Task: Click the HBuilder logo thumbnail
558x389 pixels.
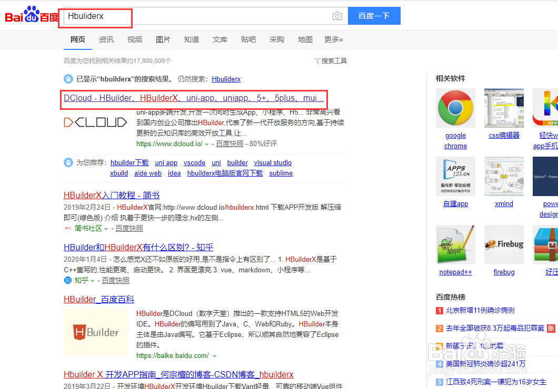Action: (95, 332)
